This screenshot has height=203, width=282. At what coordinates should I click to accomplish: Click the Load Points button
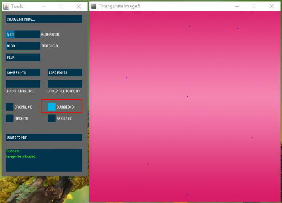click(65, 72)
